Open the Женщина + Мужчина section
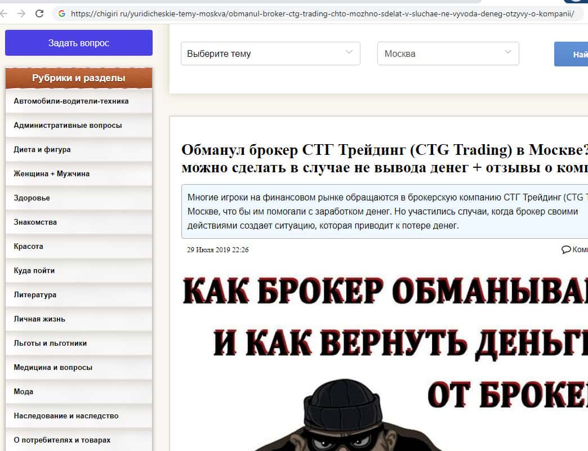 pyautogui.click(x=79, y=173)
